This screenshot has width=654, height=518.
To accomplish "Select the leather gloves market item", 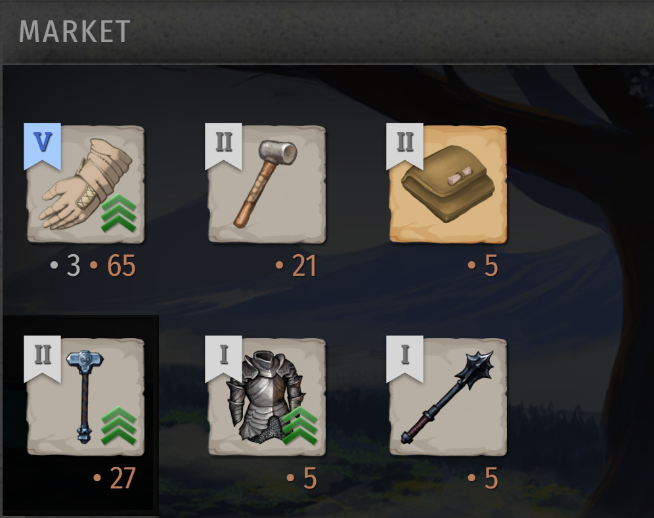I will (x=85, y=184).
